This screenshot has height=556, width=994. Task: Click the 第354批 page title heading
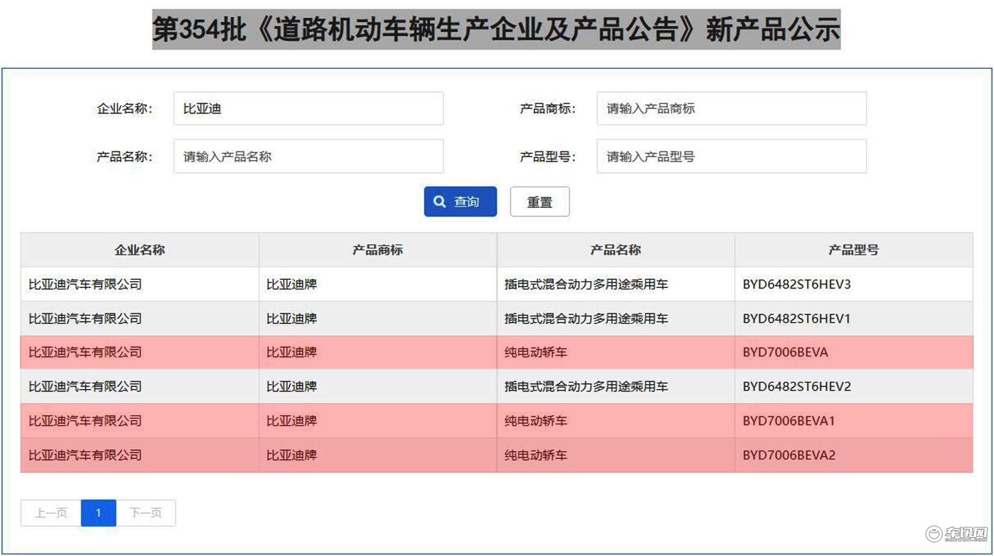[x=496, y=29]
